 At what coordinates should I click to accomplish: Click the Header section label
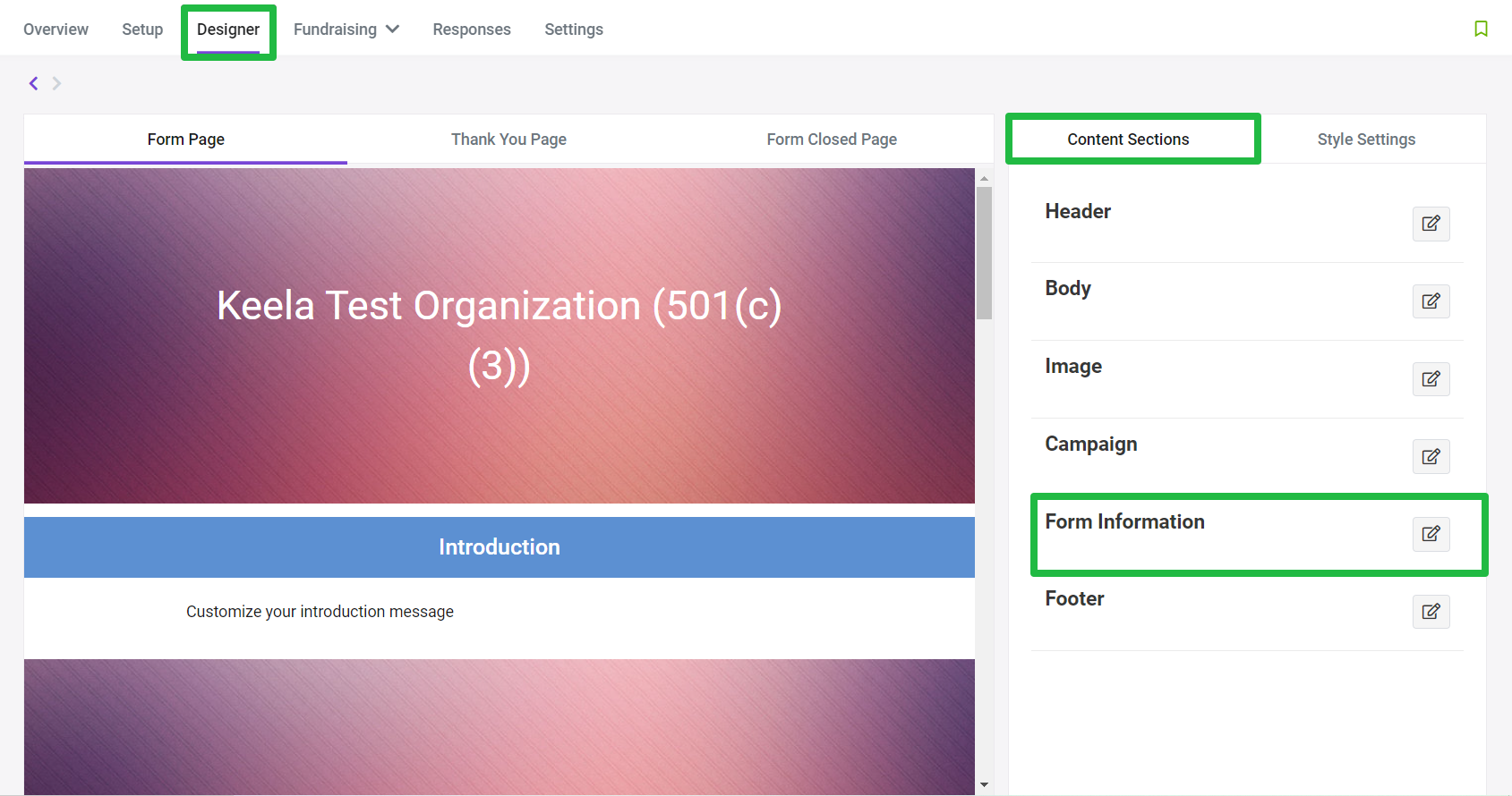click(x=1078, y=211)
